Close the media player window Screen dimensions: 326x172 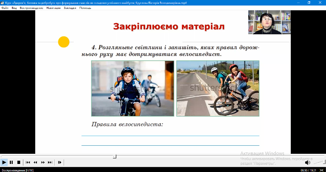(320, 3)
